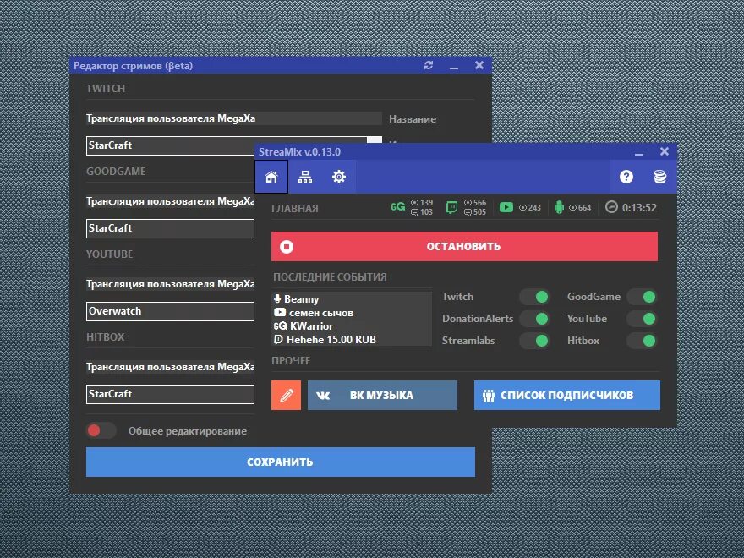Click Hitbox title field in editor
Image resolution: width=744 pixels, height=558 pixels.
[170, 367]
